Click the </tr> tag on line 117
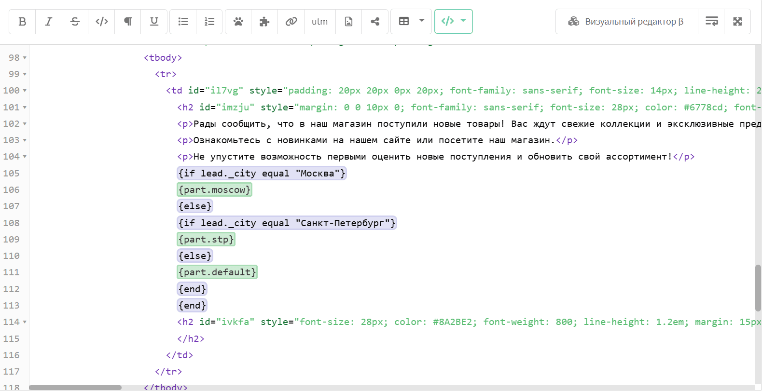Image resolution: width=762 pixels, height=391 pixels. (168, 372)
